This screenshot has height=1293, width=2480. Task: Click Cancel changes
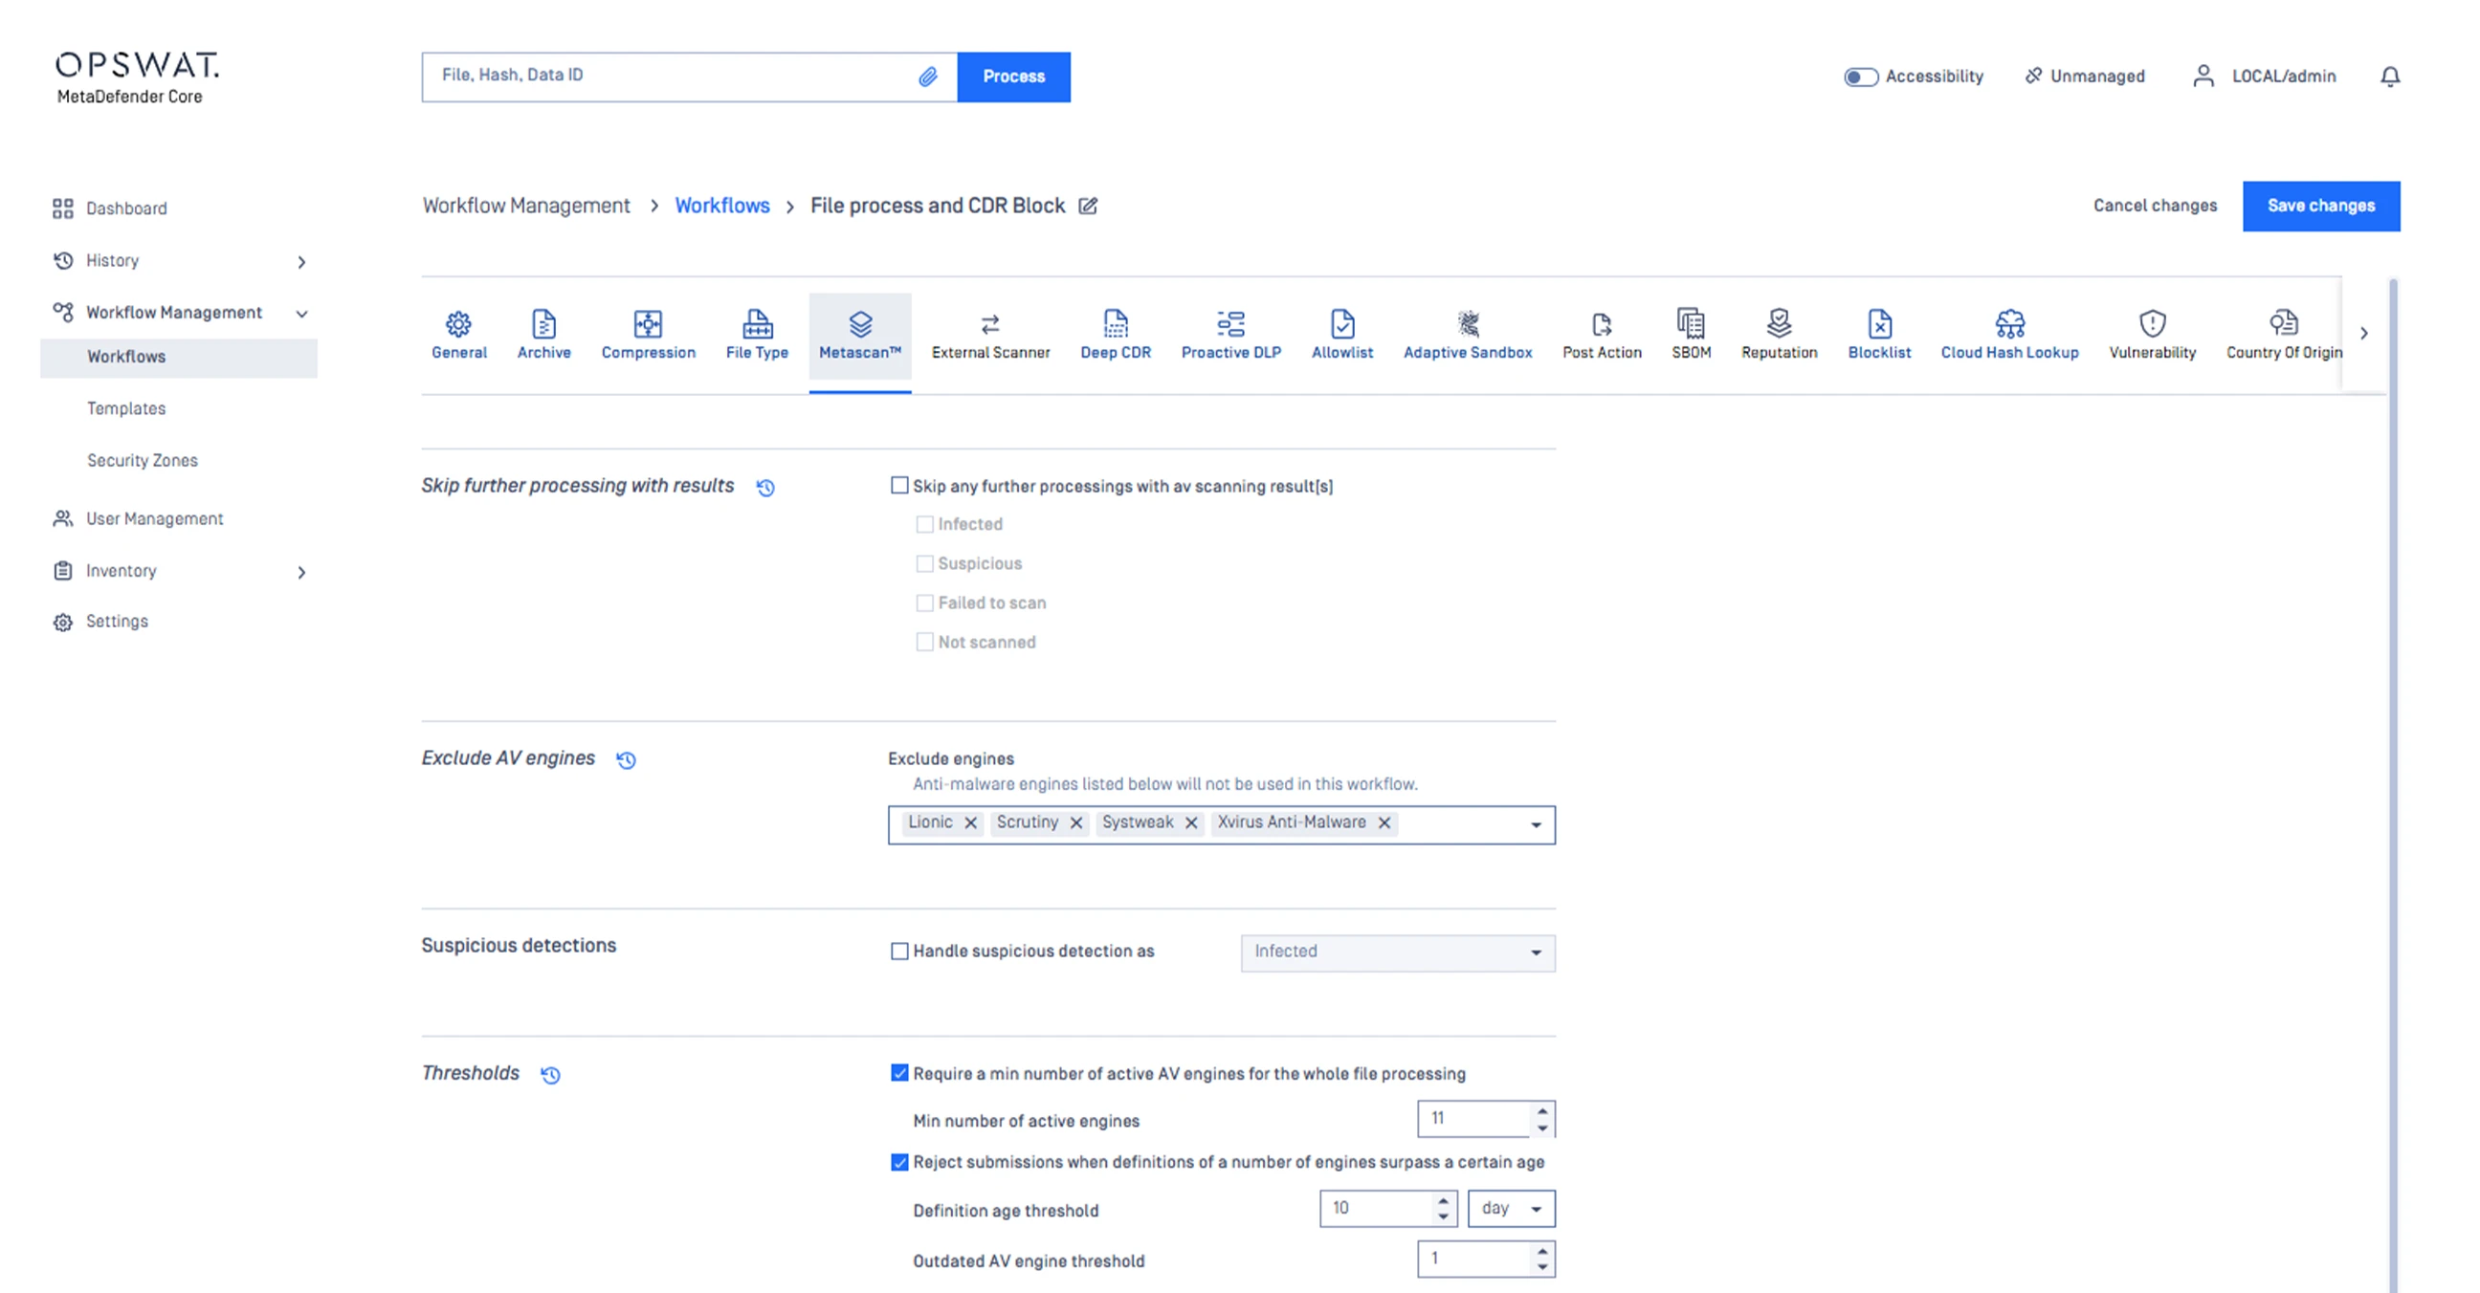tap(2155, 206)
